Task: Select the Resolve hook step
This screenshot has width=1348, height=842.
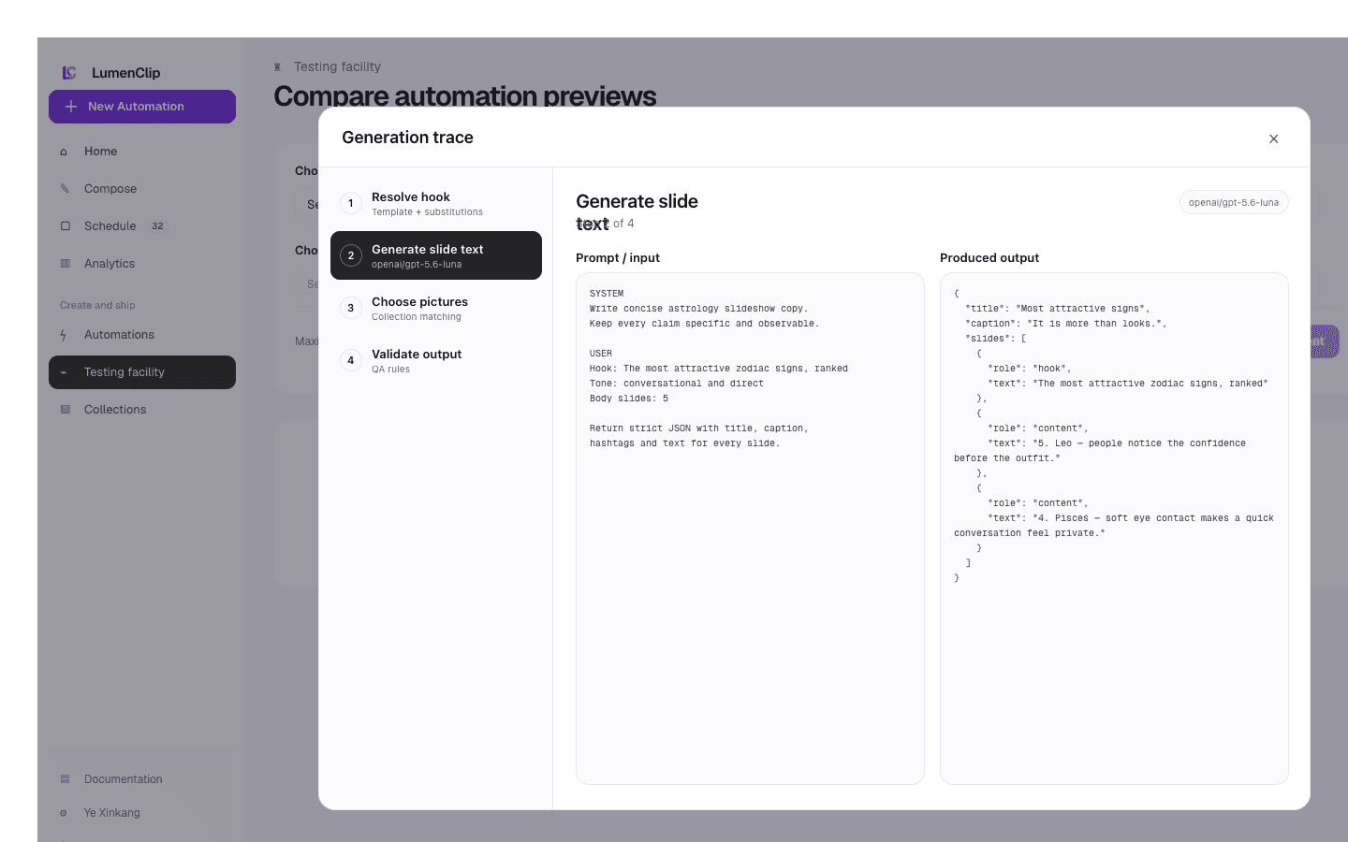Action: pyautogui.click(x=436, y=203)
